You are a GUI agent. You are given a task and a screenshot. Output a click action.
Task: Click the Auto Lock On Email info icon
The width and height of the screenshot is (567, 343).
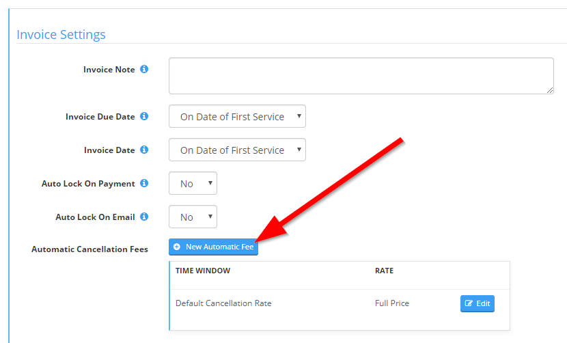144,217
